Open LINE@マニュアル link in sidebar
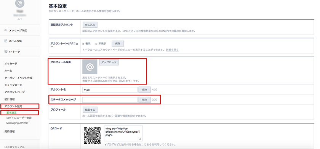The height and width of the screenshot is (149, 320). pos(14,147)
